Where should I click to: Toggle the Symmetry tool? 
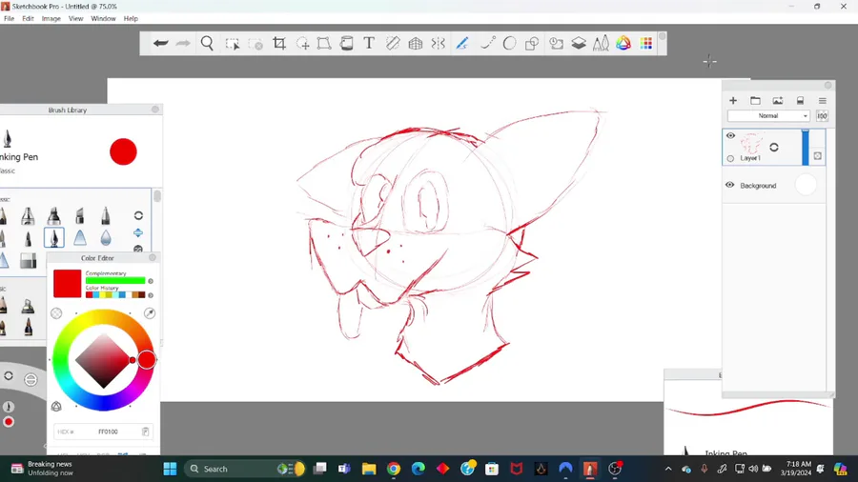pos(438,43)
